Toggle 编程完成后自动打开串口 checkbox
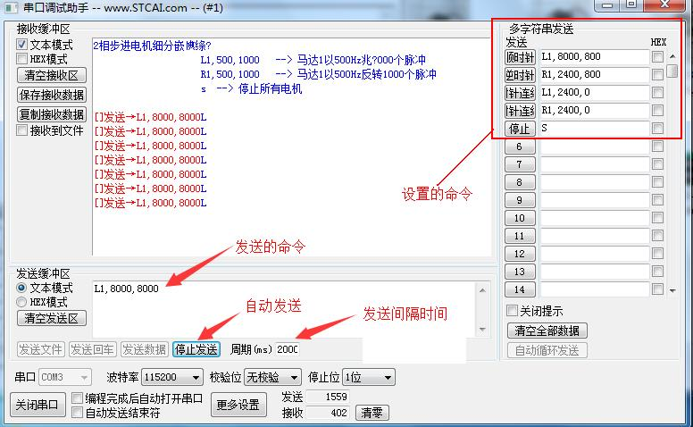The height and width of the screenshot is (427, 693). [x=78, y=398]
